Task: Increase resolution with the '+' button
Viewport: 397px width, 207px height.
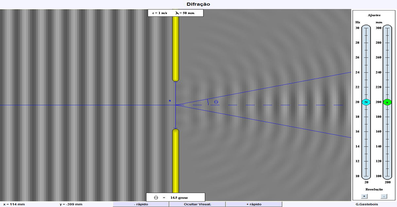Action: 365,196
